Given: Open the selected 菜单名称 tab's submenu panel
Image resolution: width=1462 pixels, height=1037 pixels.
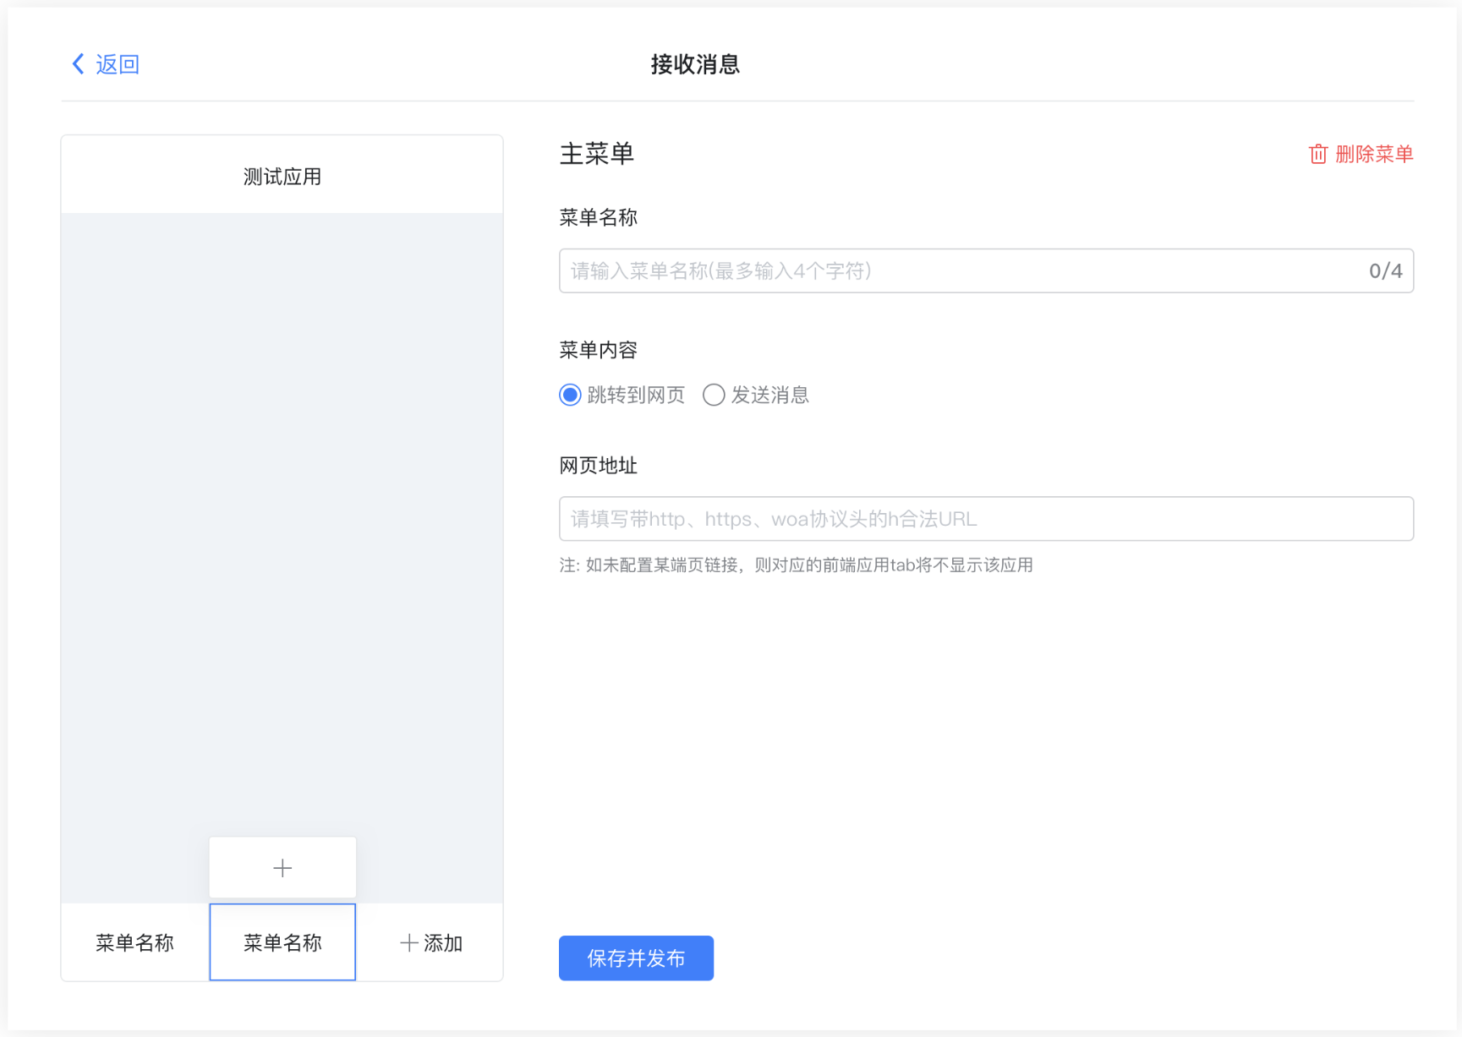Looking at the screenshot, I should [282, 942].
